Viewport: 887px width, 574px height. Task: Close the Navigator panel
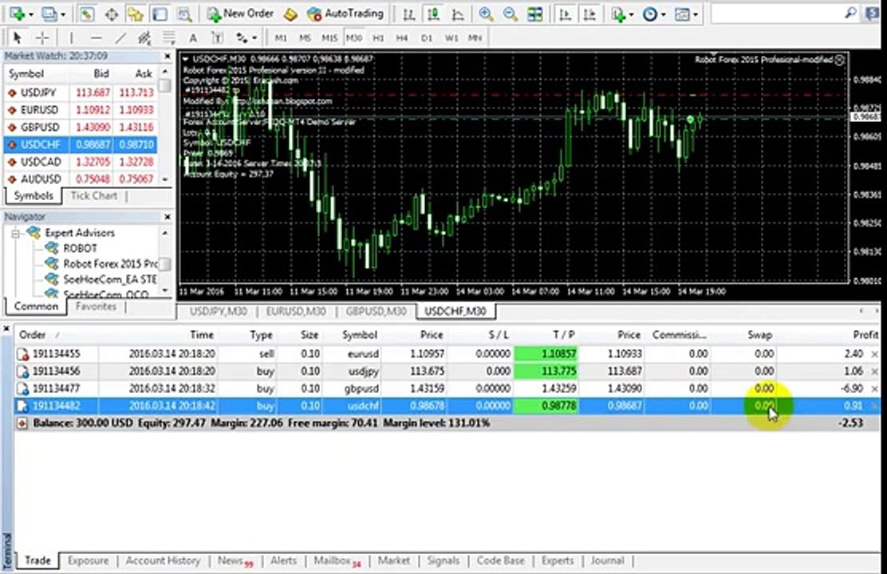pyautogui.click(x=168, y=217)
